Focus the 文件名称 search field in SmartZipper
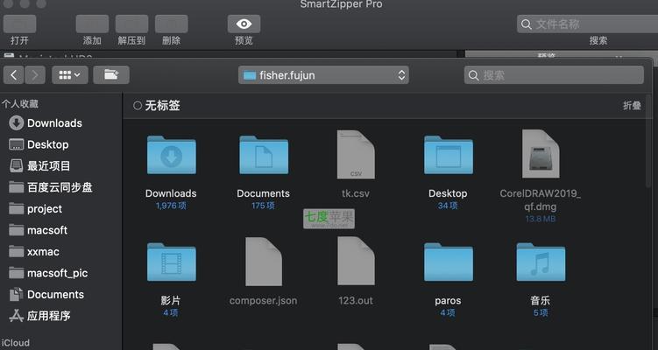658x350 pixels. [588, 24]
